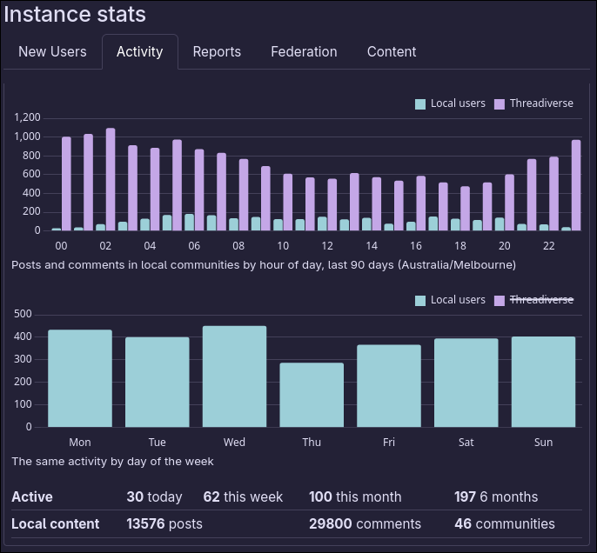This screenshot has width=597, height=553.
Task: Click the Mon bar in weekday chart
Action: pos(80,378)
